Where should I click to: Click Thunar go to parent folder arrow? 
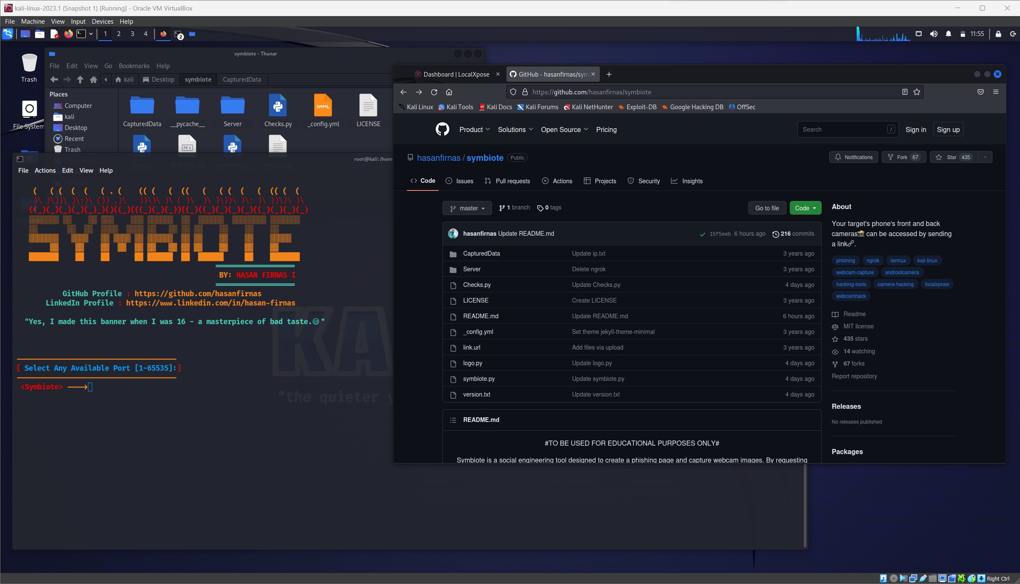[80, 80]
